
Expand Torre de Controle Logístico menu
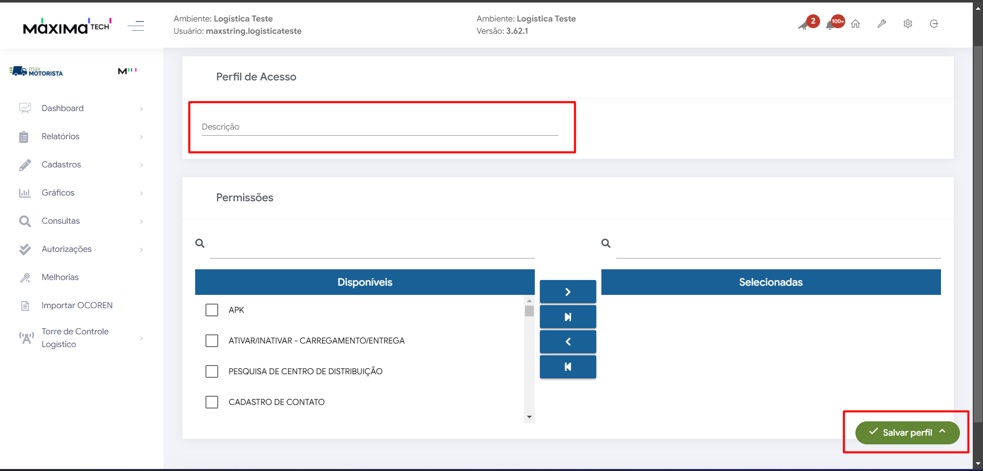(x=75, y=338)
